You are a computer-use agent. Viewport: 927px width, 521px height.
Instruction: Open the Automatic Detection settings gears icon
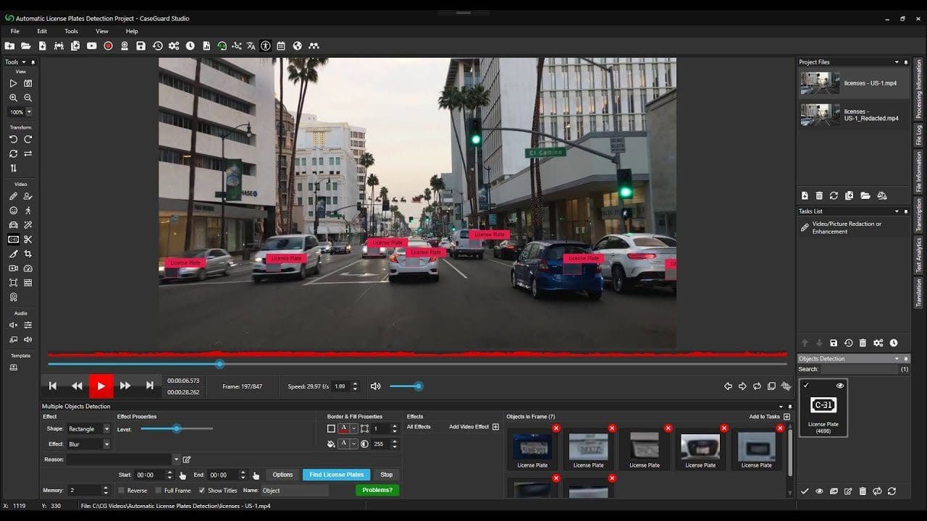pos(174,46)
